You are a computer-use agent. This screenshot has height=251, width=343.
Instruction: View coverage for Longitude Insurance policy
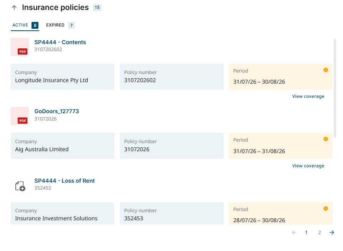click(x=308, y=96)
